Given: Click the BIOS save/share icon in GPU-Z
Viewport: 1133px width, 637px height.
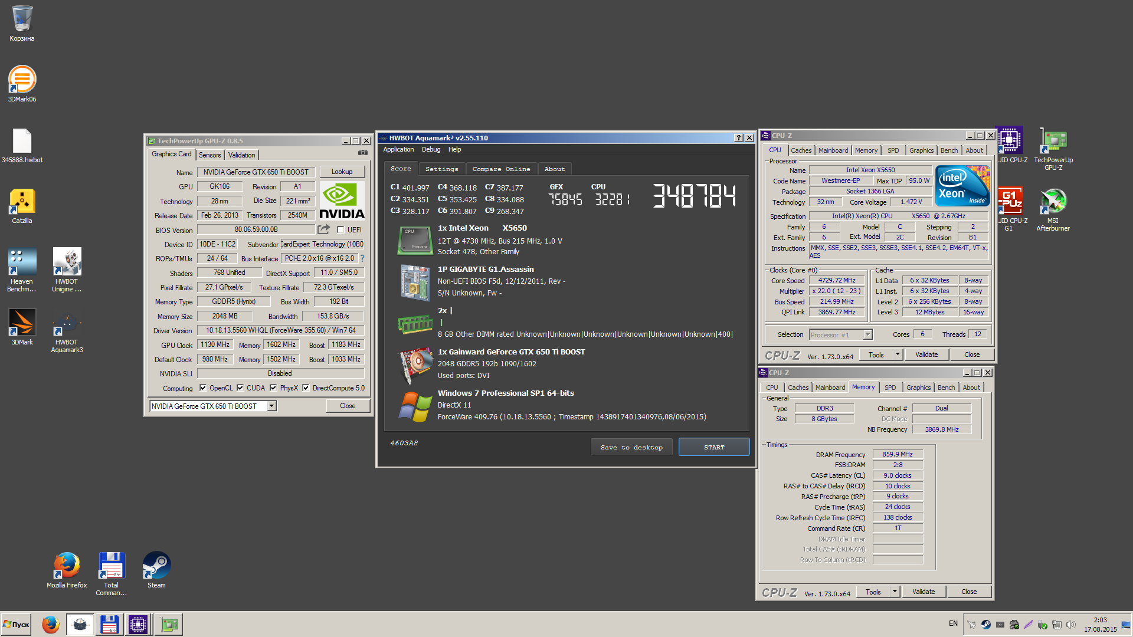Looking at the screenshot, I should click(323, 229).
